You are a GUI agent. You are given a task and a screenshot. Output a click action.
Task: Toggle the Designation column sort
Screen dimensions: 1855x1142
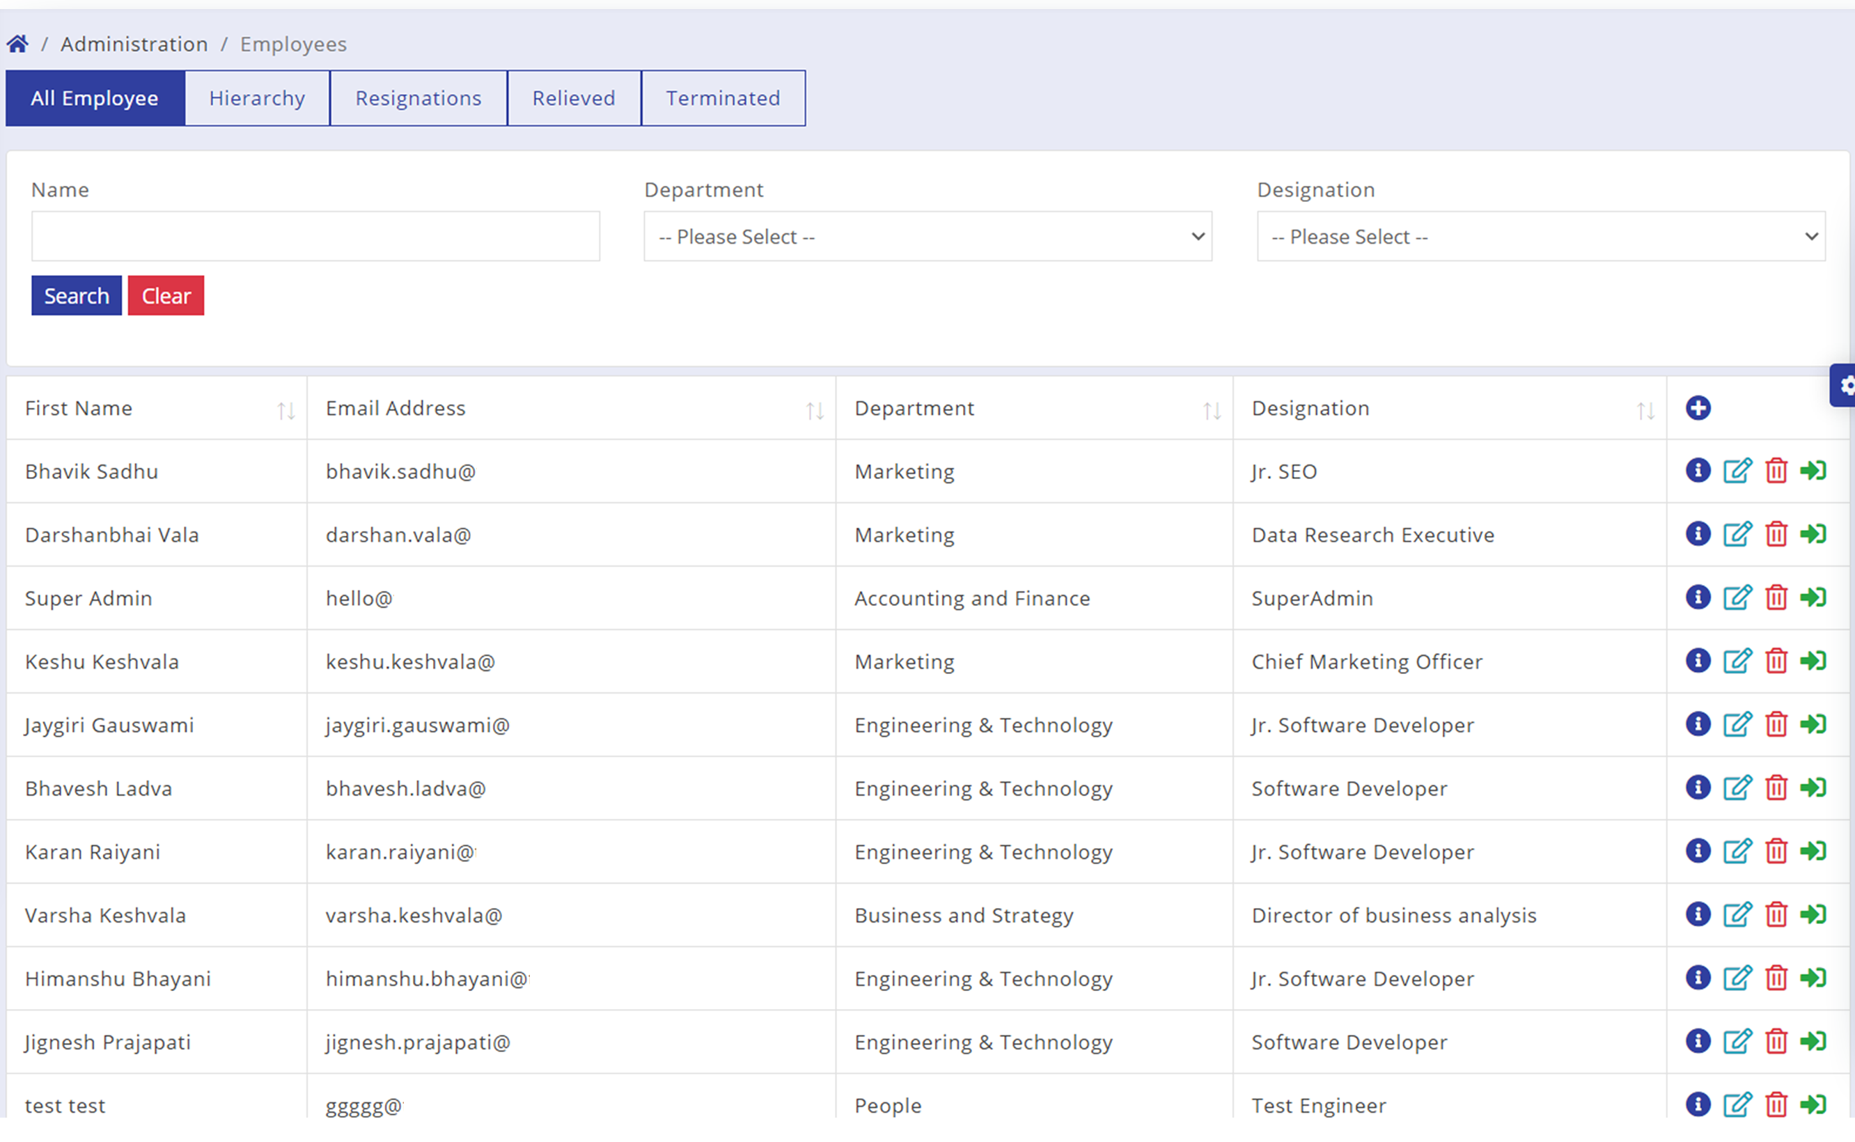[x=1645, y=410]
